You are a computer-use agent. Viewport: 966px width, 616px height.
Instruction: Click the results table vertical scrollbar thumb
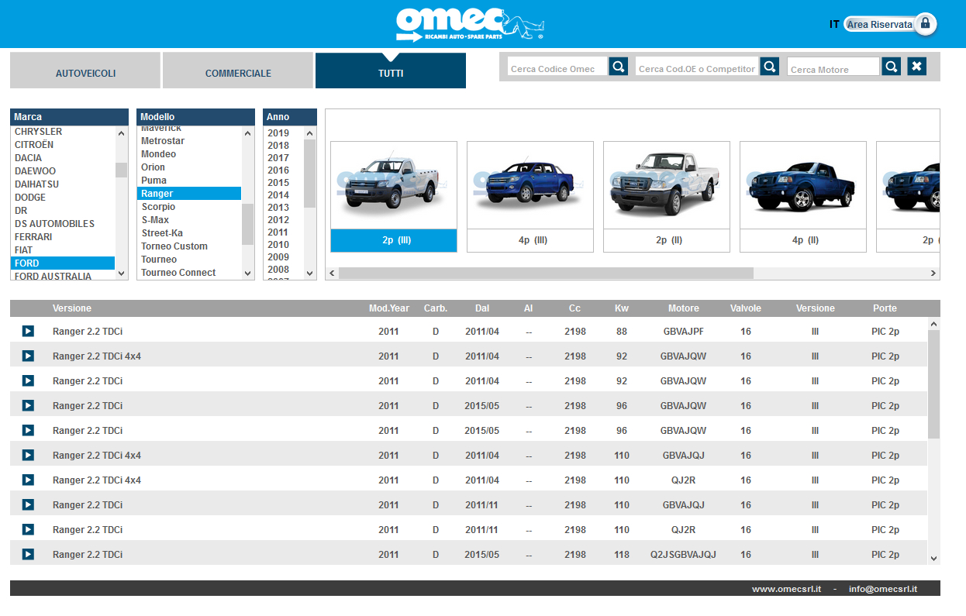(933, 384)
